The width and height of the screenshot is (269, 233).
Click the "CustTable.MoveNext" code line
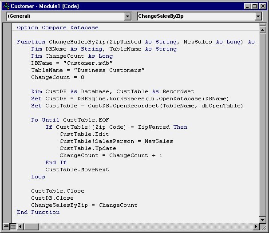coord(77,170)
